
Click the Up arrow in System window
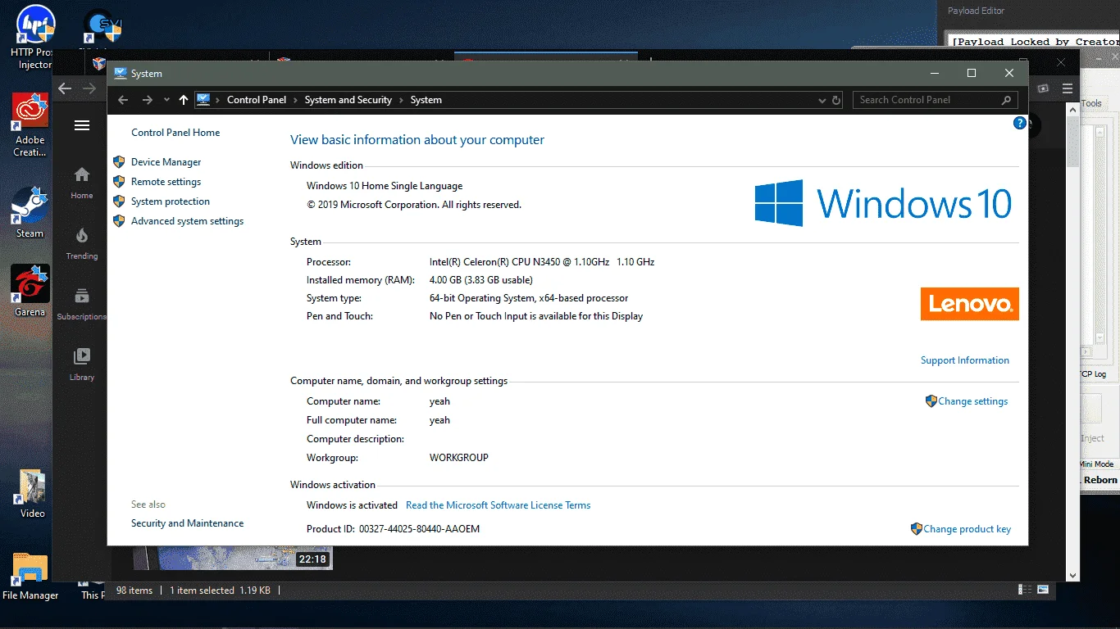[184, 100]
